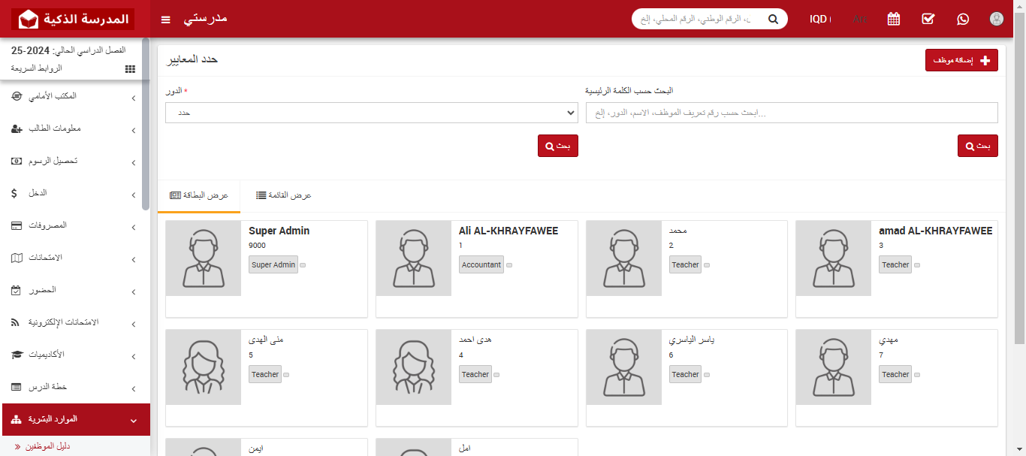
Task: Select the عرض البطاقة card view tab
Action: tap(198, 195)
